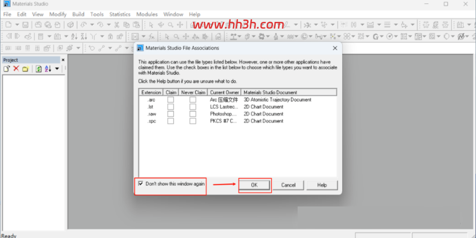Click the Cancel button
The width and height of the screenshot is (476, 238).
coord(288,185)
